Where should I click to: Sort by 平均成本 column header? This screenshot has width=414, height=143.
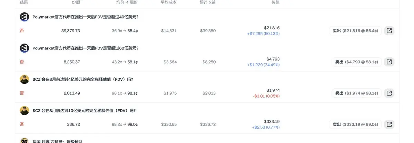point(168,2)
